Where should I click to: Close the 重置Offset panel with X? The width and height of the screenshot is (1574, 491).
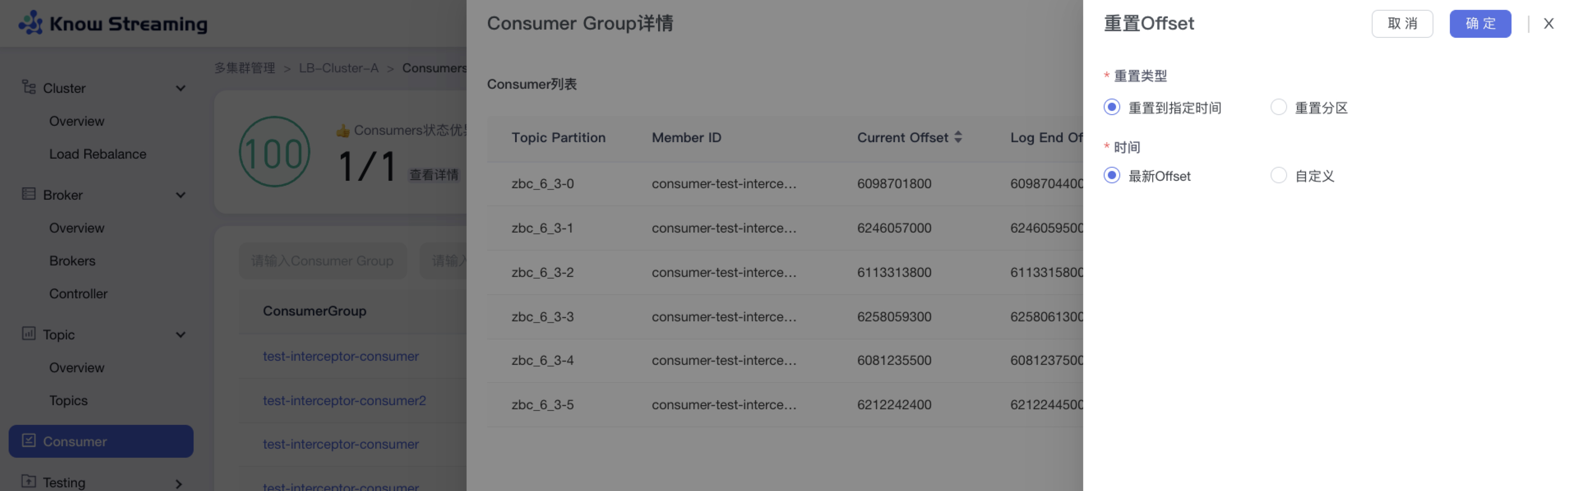pos(1548,24)
